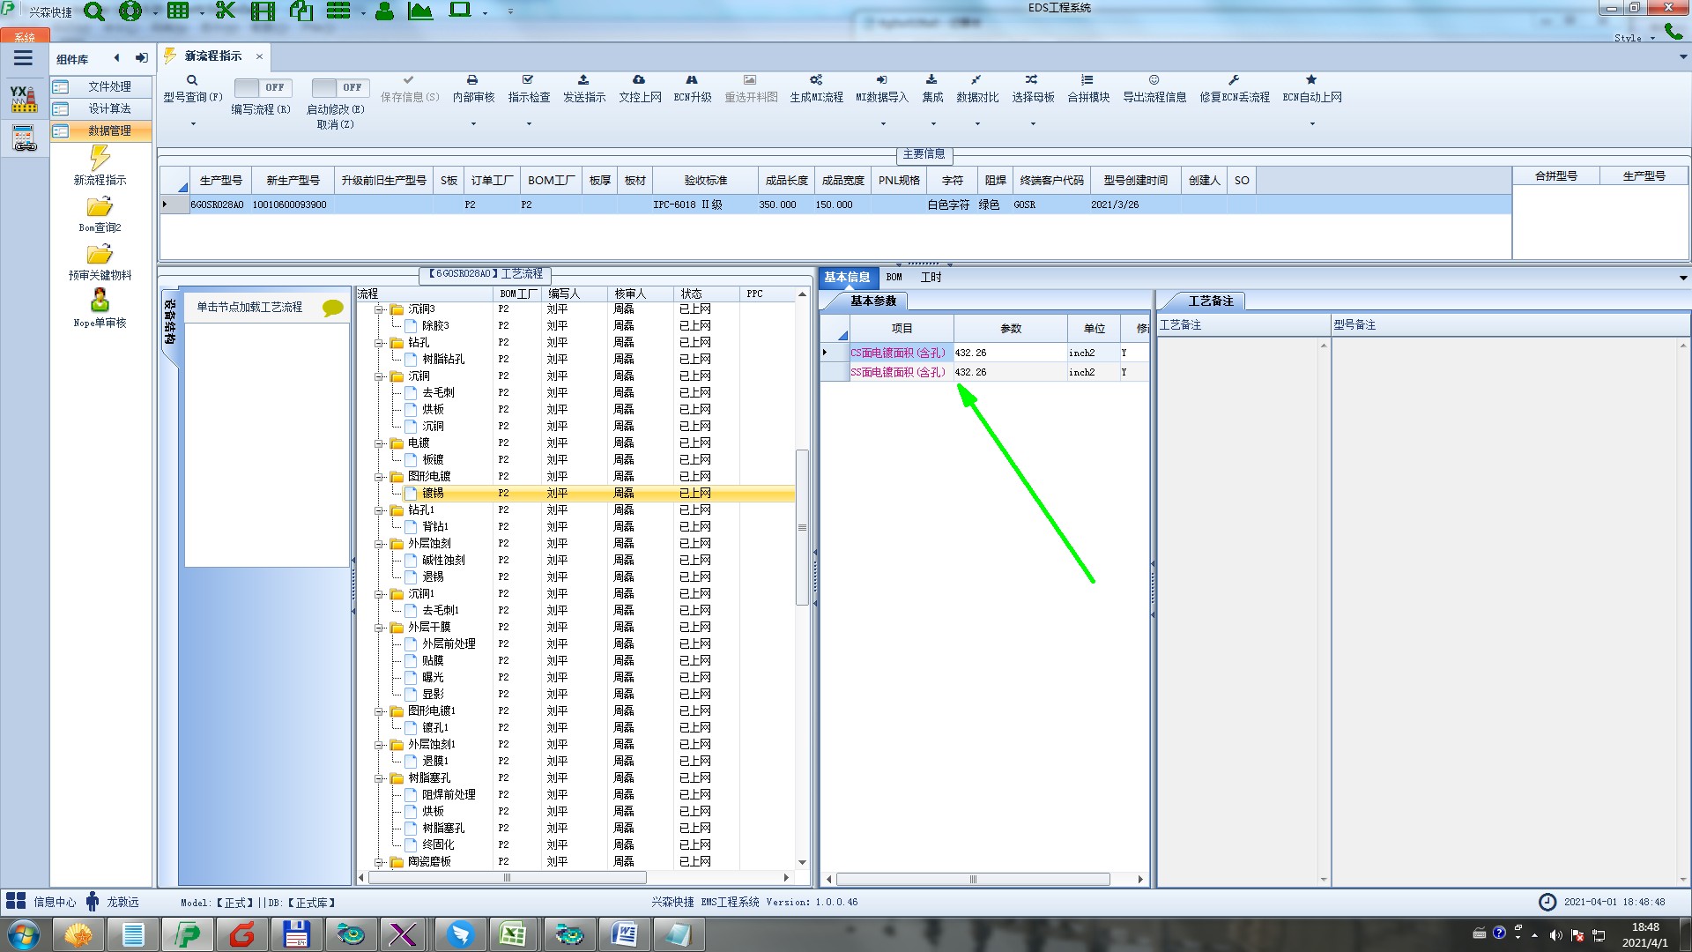Click the yellow speech bubble icon
The height and width of the screenshot is (952, 1692).
(x=333, y=308)
